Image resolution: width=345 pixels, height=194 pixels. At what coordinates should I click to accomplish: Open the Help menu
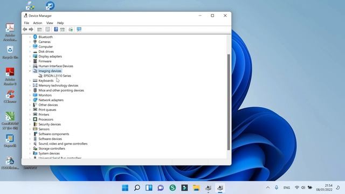[x=60, y=23]
